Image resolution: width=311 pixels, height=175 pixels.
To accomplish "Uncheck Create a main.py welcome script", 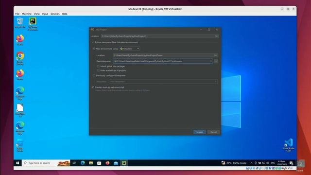I will click(x=93, y=87).
